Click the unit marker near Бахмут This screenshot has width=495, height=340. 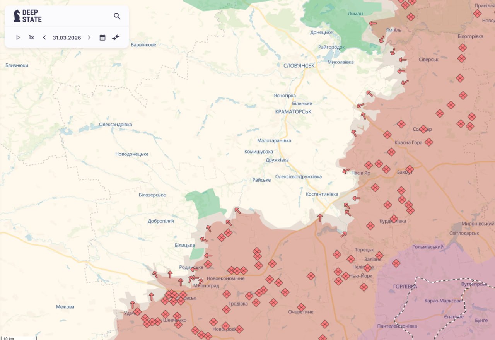click(410, 169)
